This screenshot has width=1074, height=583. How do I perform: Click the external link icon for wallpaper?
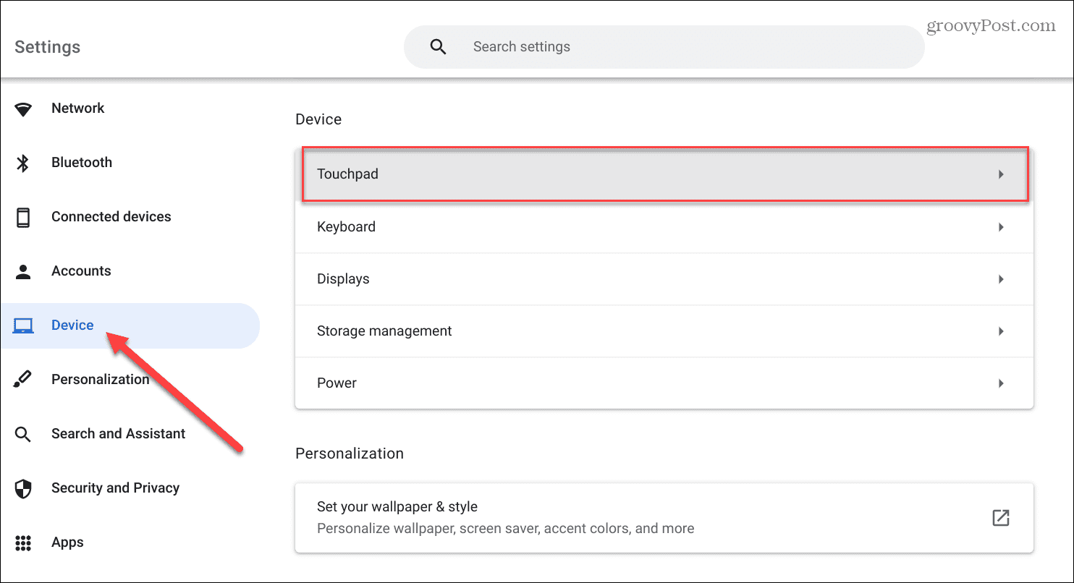[1000, 518]
